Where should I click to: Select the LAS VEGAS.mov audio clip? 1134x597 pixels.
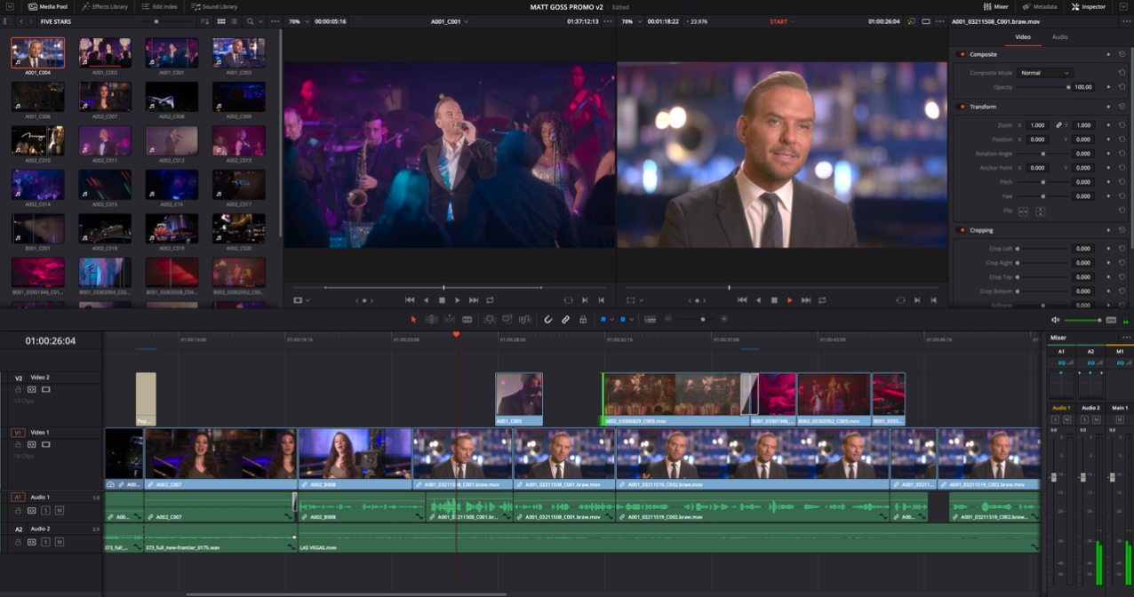pos(667,537)
